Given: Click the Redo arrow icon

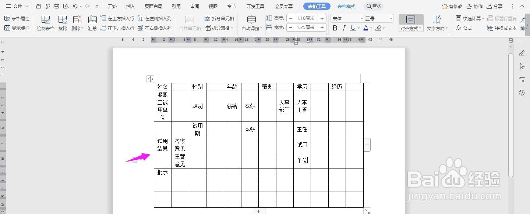Looking at the screenshot, I should coord(87,6).
